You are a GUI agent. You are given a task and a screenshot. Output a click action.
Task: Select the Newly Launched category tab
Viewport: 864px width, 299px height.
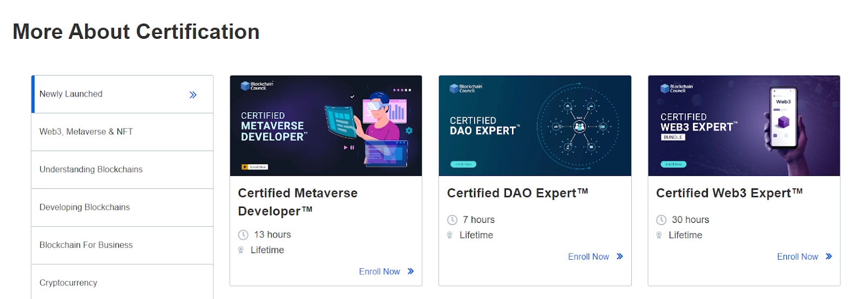pyautogui.click(x=123, y=94)
